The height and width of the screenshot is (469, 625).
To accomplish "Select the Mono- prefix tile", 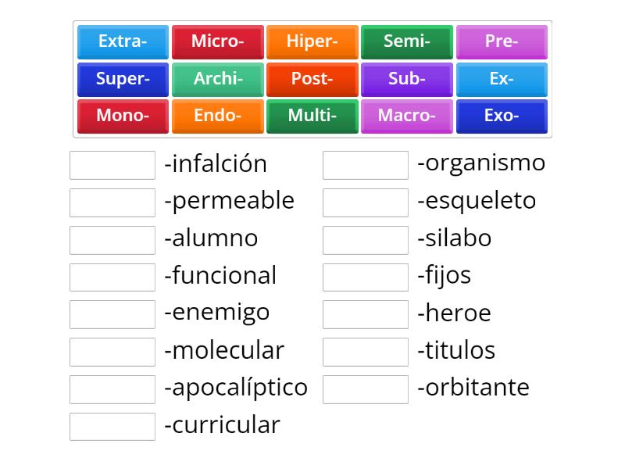I will (123, 116).
